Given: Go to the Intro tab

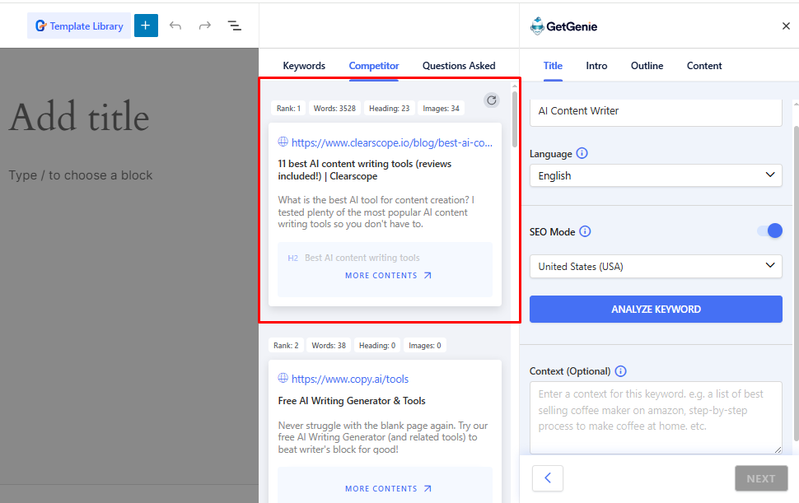Looking at the screenshot, I should pos(596,66).
